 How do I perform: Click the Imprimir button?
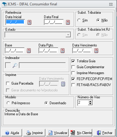34,133
